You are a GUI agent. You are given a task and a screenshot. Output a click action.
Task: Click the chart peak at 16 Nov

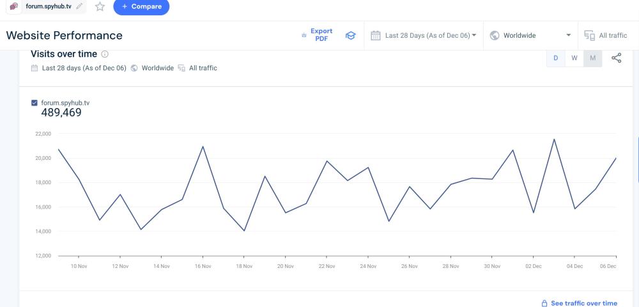pos(203,146)
